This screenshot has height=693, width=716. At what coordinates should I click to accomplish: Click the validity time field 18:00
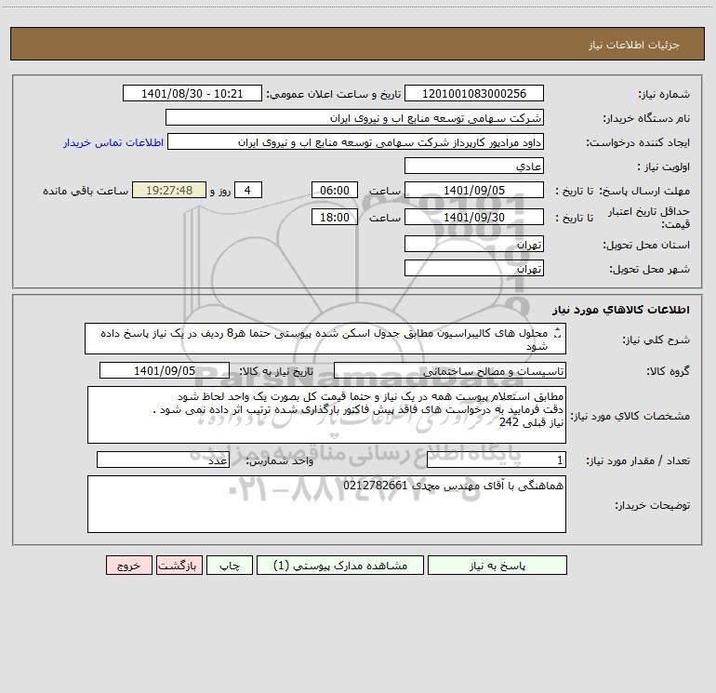pyautogui.click(x=334, y=217)
